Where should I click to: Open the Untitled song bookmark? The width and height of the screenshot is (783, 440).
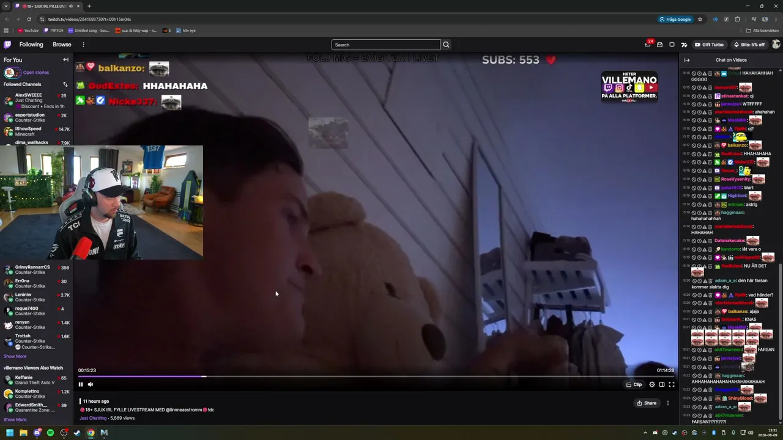point(89,31)
